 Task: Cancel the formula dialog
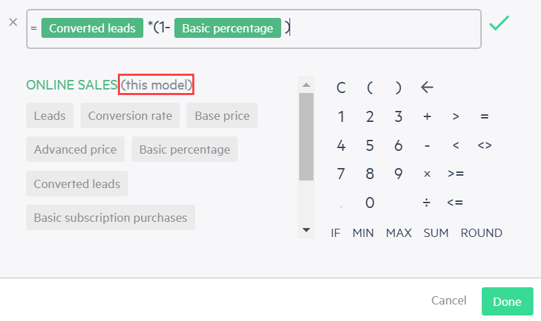(x=449, y=300)
